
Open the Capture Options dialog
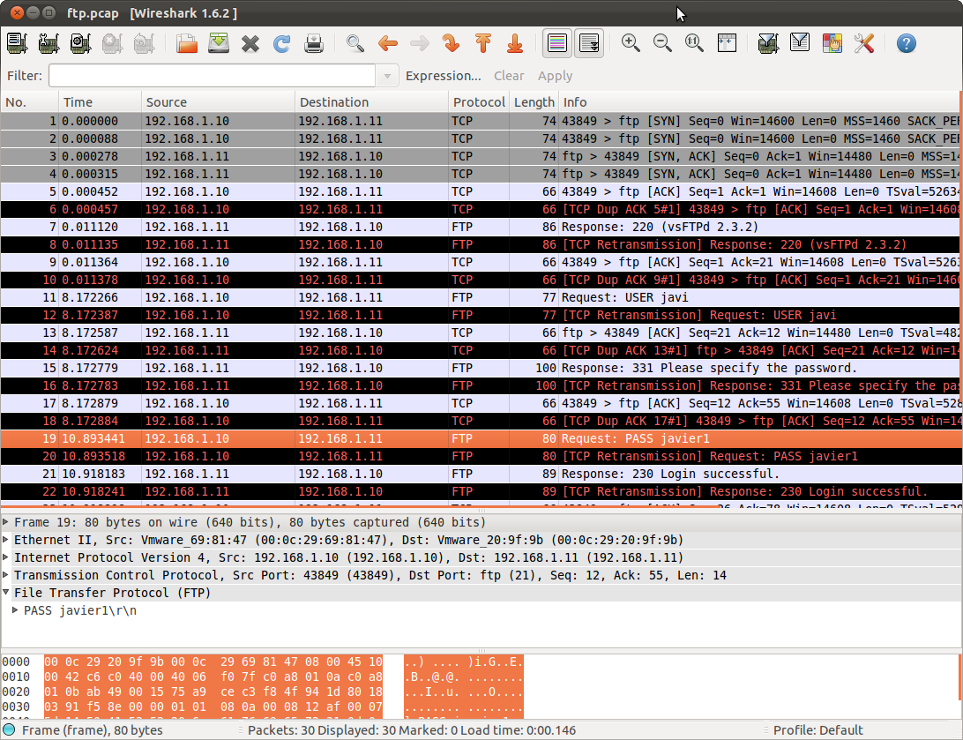tap(49, 42)
